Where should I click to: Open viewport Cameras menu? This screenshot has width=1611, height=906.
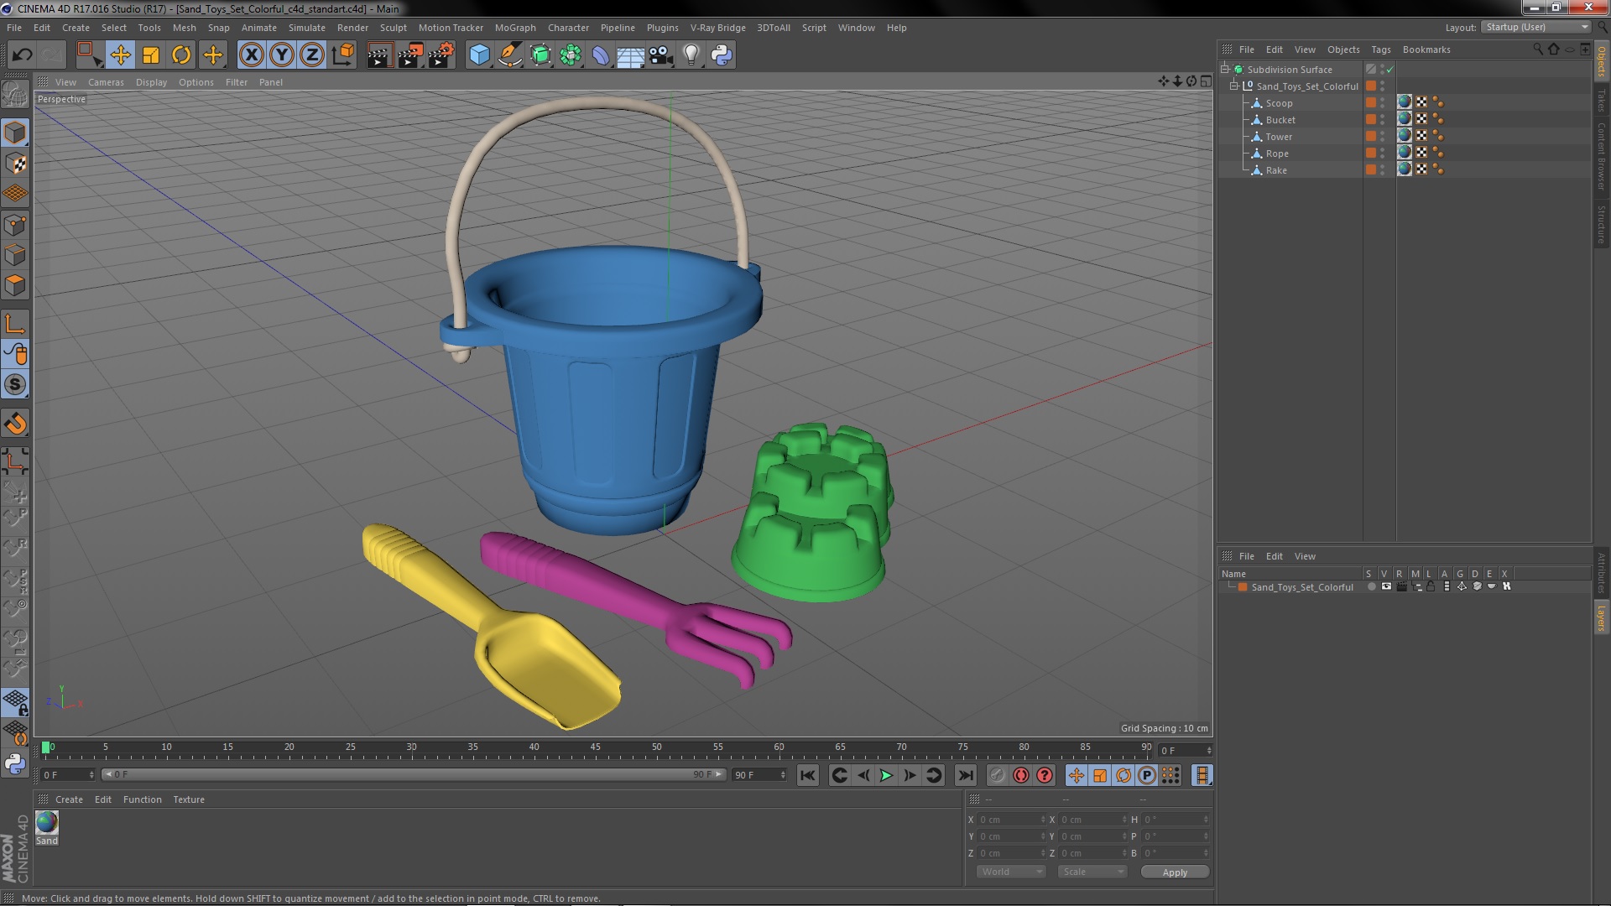106,82
